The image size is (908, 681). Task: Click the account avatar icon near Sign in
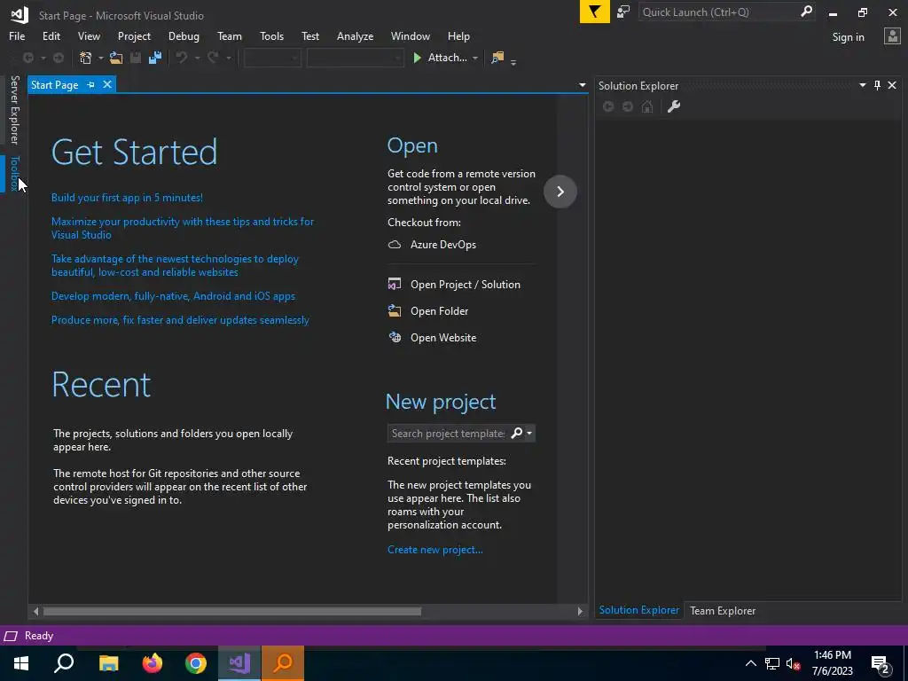pyautogui.click(x=892, y=36)
